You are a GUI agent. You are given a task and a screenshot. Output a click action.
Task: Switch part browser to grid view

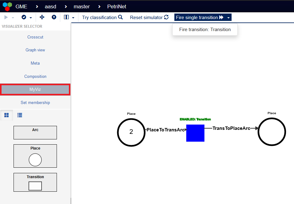pyautogui.click(x=6, y=115)
